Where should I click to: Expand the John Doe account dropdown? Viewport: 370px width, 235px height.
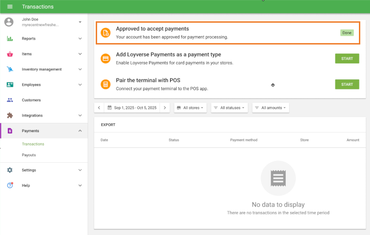[80, 22]
